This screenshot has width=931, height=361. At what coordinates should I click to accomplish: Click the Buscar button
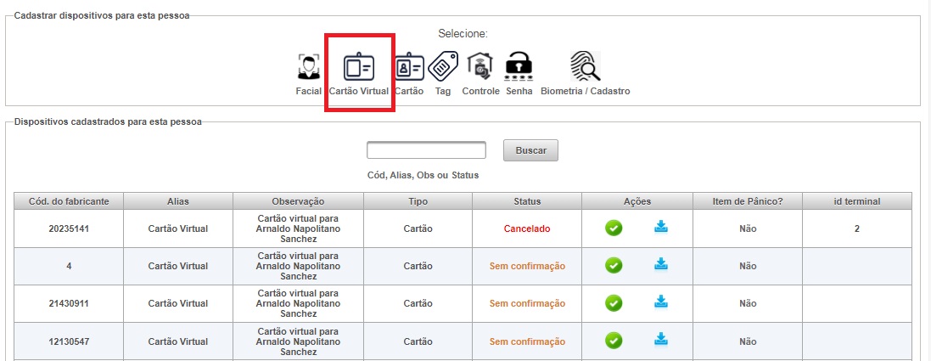[530, 150]
